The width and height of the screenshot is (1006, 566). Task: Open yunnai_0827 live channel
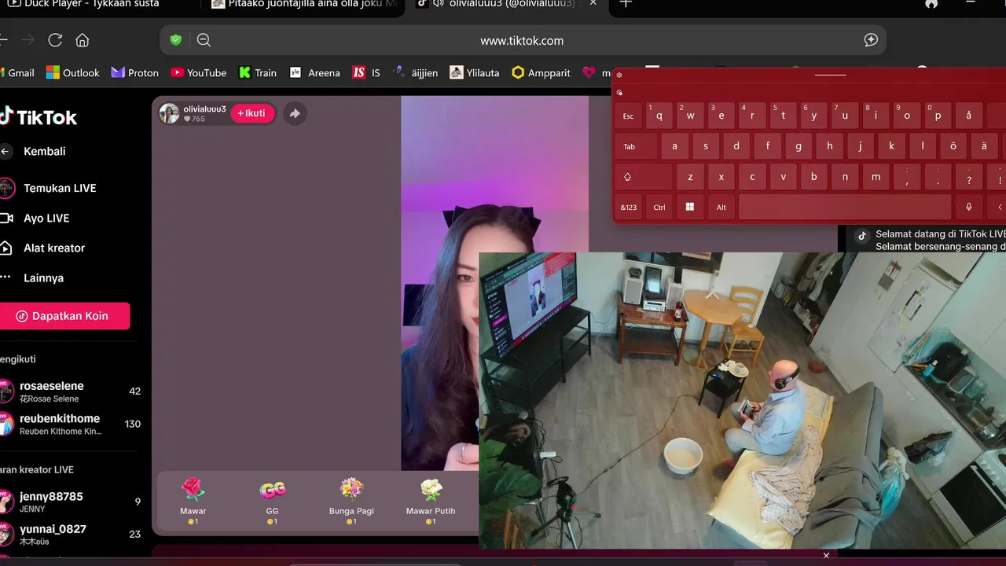(x=71, y=535)
